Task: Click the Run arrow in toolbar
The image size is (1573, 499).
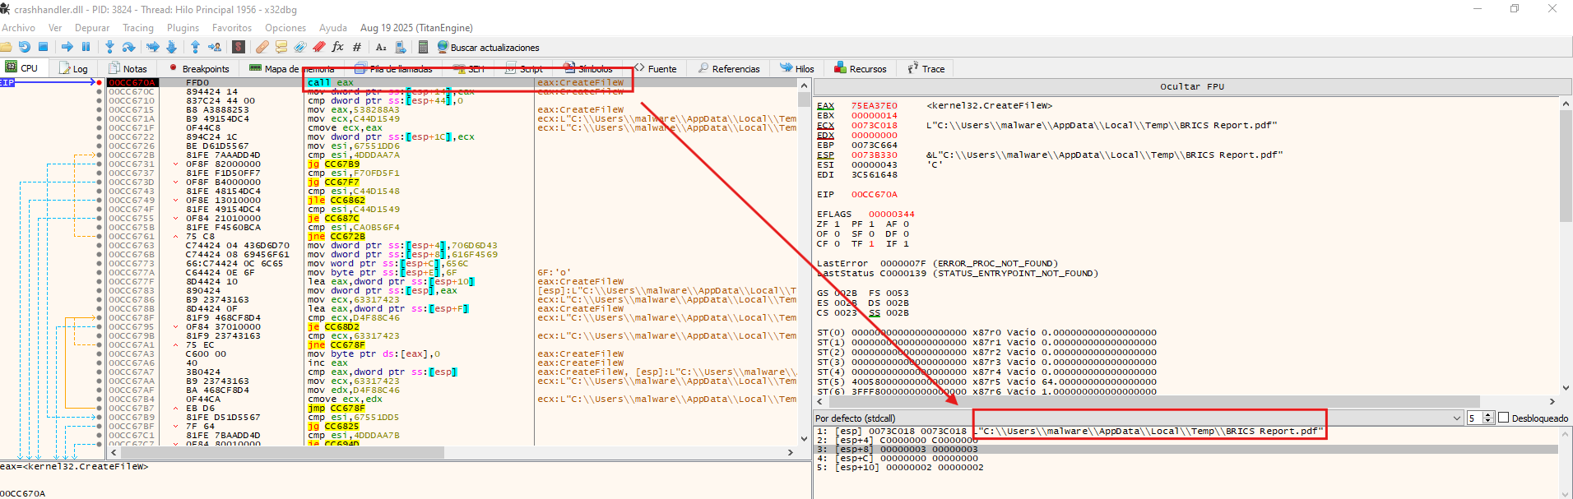Action: click(67, 47)
